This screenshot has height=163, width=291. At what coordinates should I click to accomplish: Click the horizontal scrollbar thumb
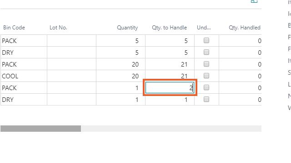(x=40, y=129)
